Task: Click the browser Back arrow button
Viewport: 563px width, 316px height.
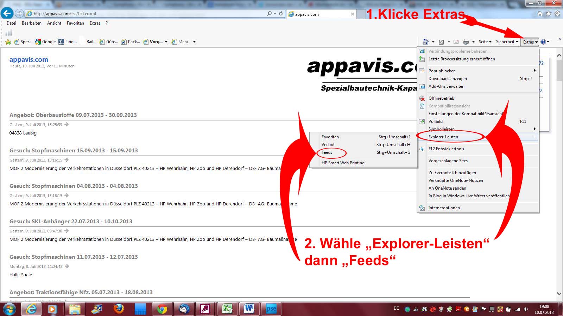Action: point(7,13)
